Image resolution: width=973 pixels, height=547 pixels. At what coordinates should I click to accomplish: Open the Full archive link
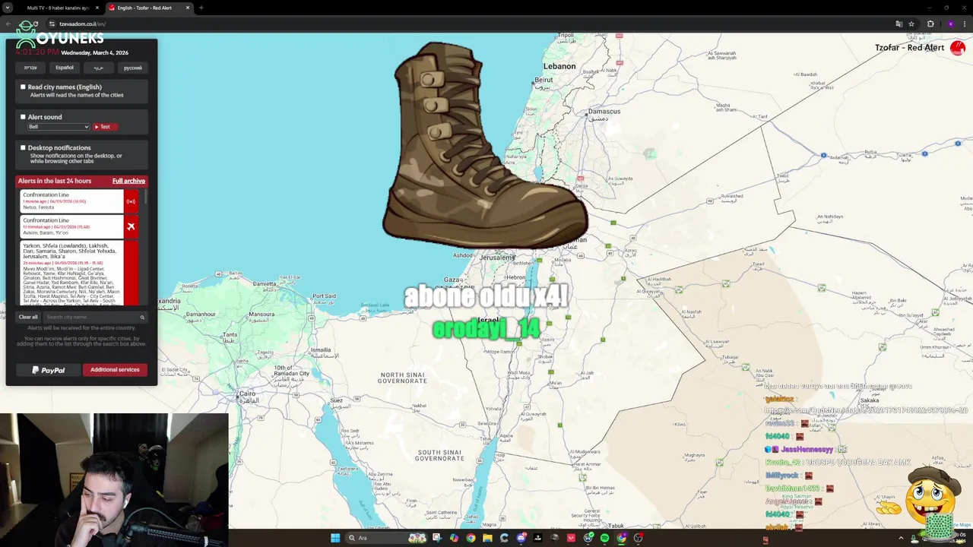click(128, 181)
